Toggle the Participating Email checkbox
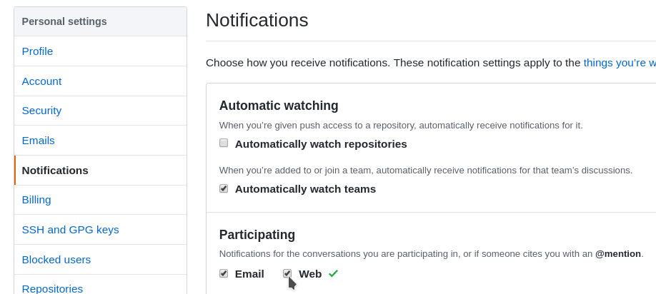The width and height of the screenshot is (656, 294). click(x=224, y=273)
